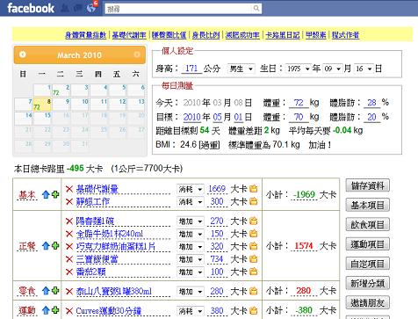Image resolution: width=418 pixels, height=319 pixels.
Task: Click the 基礎代謝量 item name
Action: tap(97, 189)
